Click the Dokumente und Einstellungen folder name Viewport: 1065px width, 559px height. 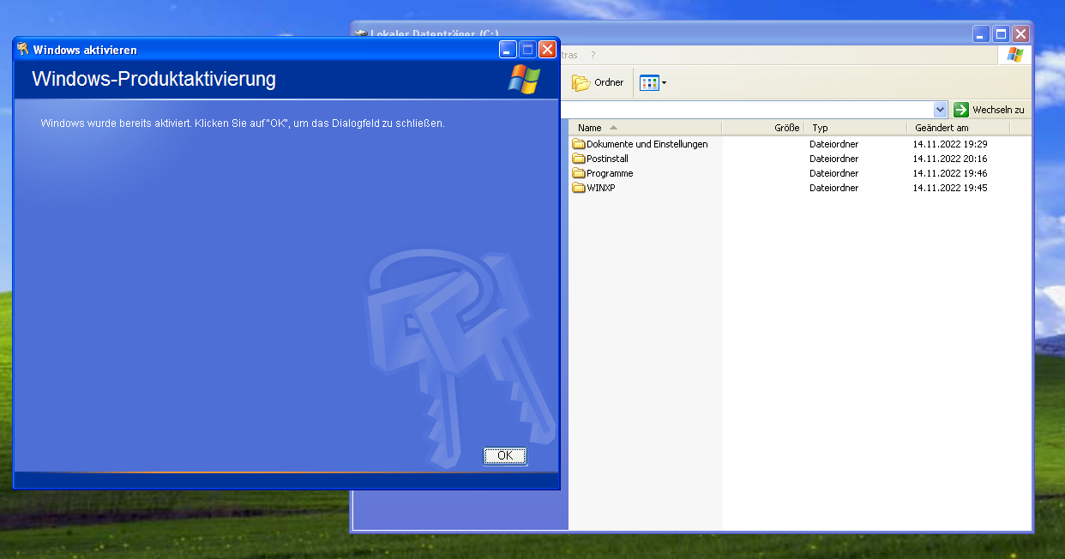pyautogui.click(x=647, y=144)
